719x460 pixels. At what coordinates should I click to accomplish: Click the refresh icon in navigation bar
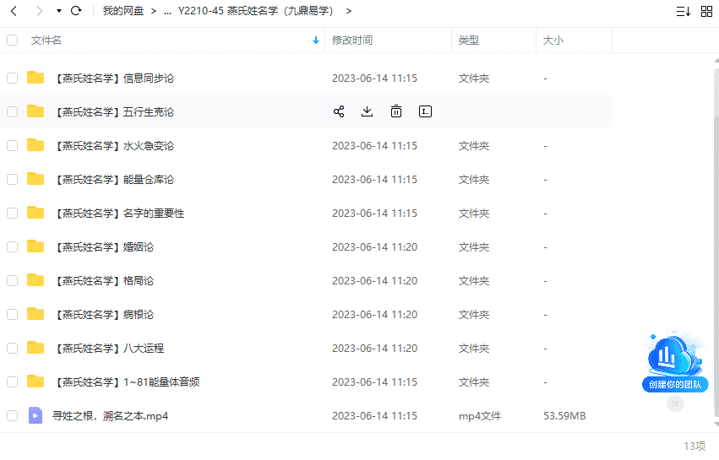point(77,11)
